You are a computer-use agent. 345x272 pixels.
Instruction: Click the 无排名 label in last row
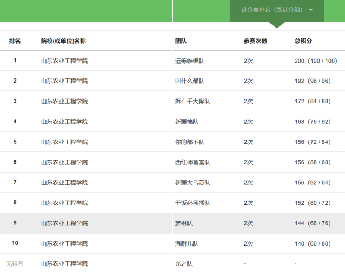[x=15, y=263]
